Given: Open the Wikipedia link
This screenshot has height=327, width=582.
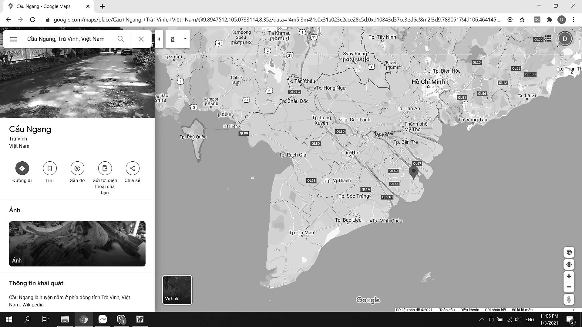Looking at the screenshot, I should point(33,305).
